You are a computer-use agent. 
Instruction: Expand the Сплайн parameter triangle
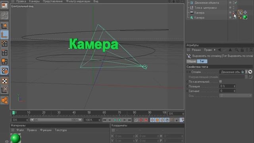point(190,72)
